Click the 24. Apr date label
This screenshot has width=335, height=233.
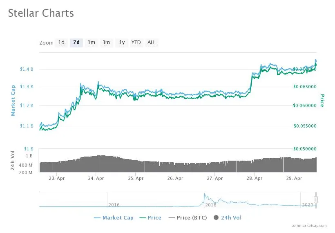(x=96, y=178)
